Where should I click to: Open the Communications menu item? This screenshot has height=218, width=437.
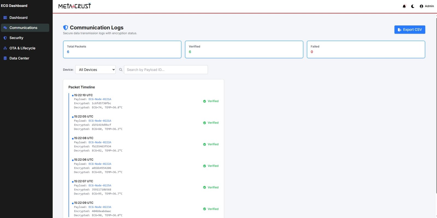[23, 28]
